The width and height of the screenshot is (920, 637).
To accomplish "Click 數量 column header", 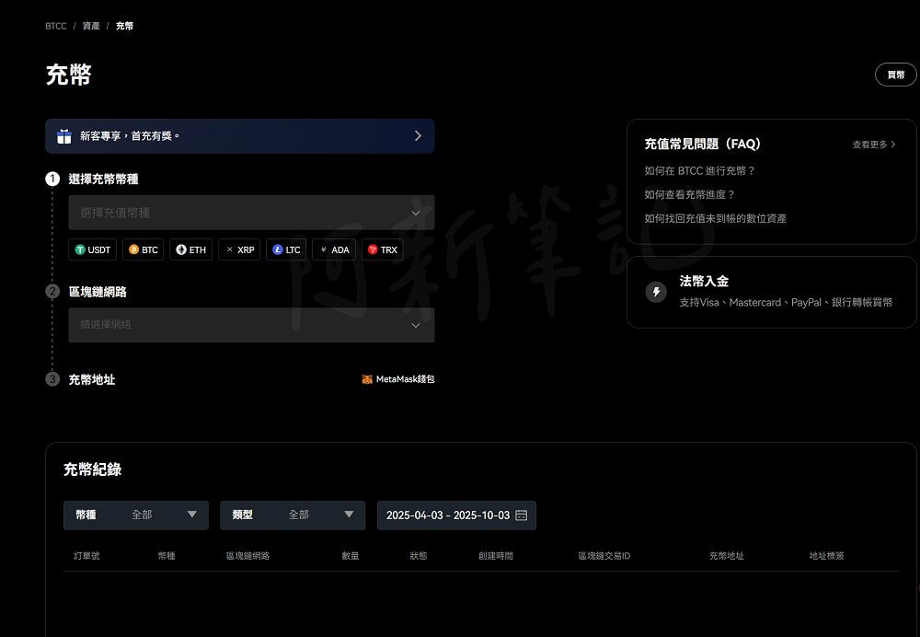I will coord(351,555).
